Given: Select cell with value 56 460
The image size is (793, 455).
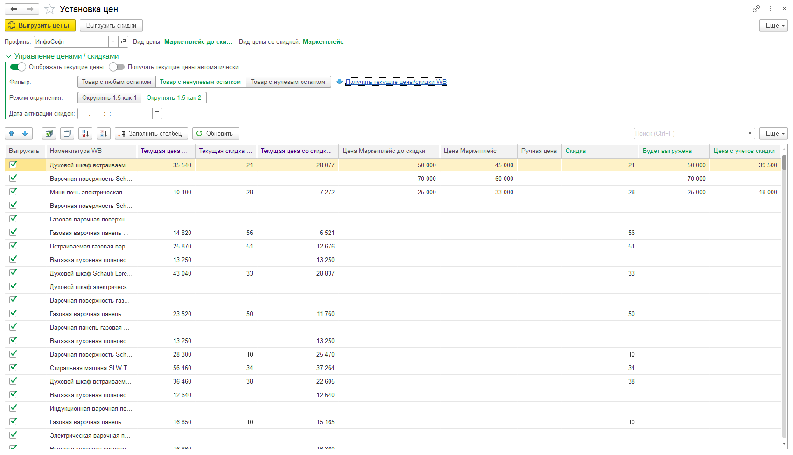Looking at the screenshot, I should pos(166,368).
